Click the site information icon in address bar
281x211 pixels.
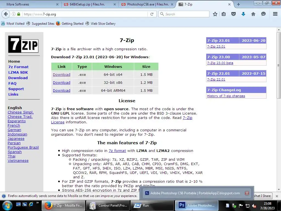tap(14, 14)
